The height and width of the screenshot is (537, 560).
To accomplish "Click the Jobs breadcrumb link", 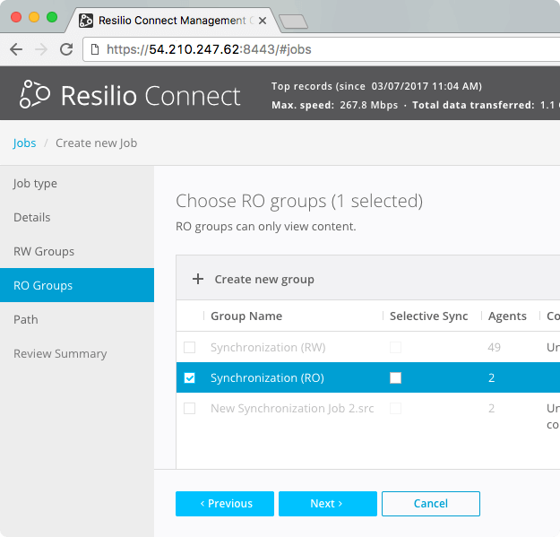I will pos(24,143).
